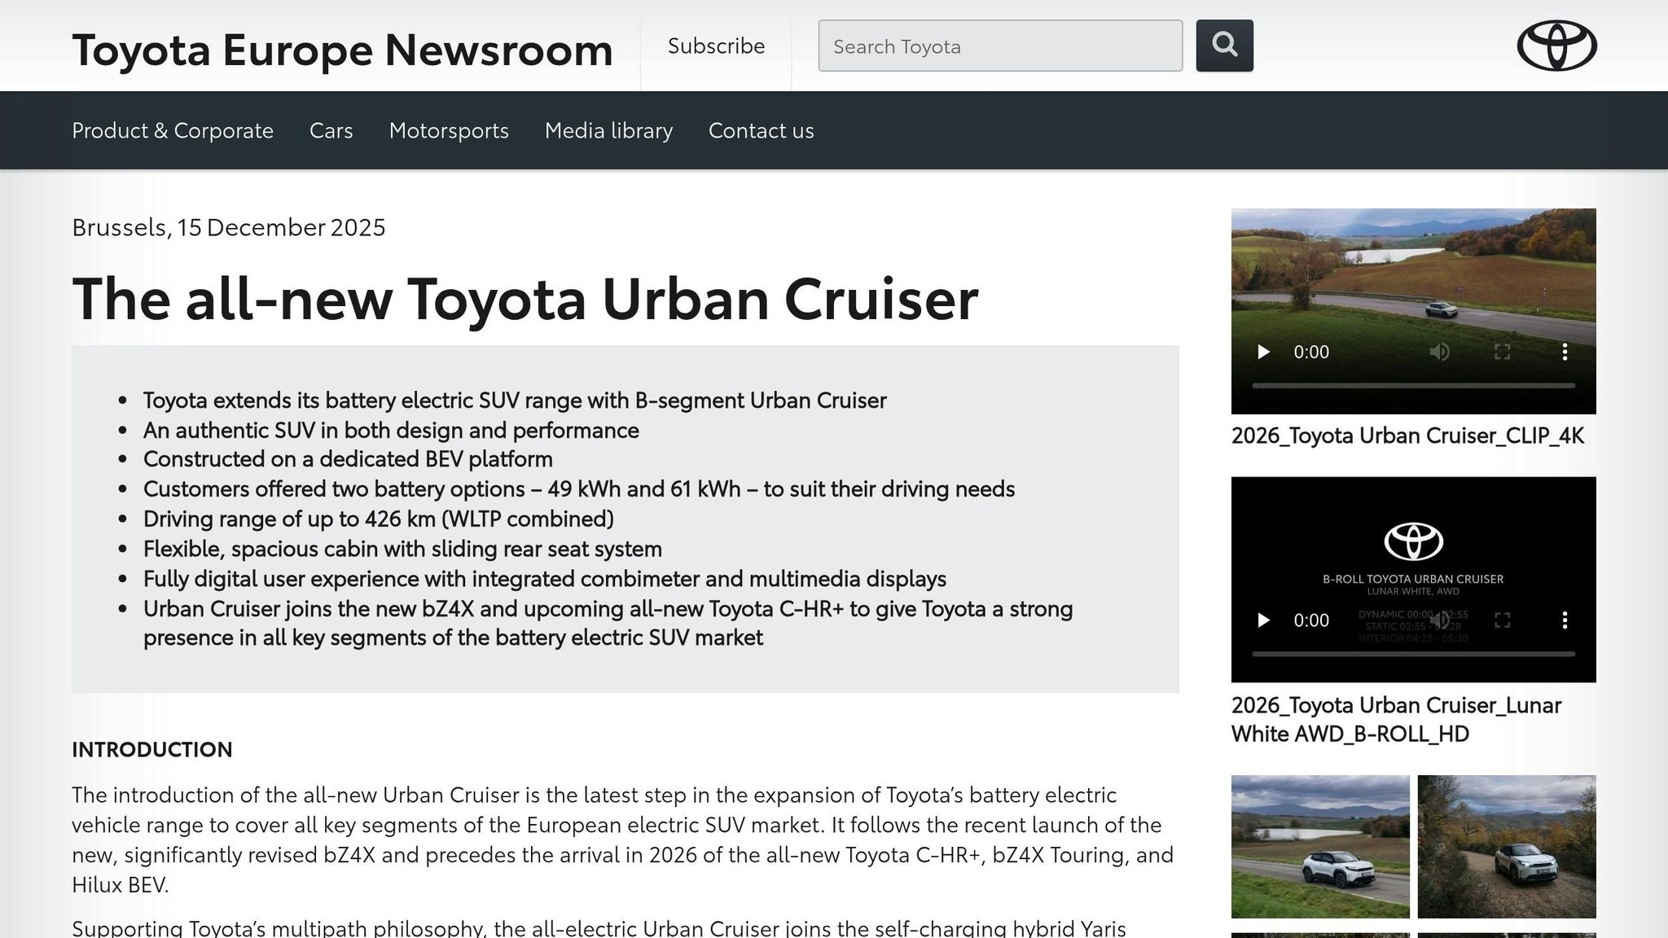Play the Lunar White AWD B-ROLL video
Screen dimensions: 1668x938
(x=1263, y=620)
